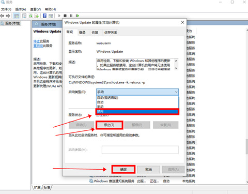Click the svchost.exe executable path text
This screenshot has width=248, height=194.
(107, 82)
